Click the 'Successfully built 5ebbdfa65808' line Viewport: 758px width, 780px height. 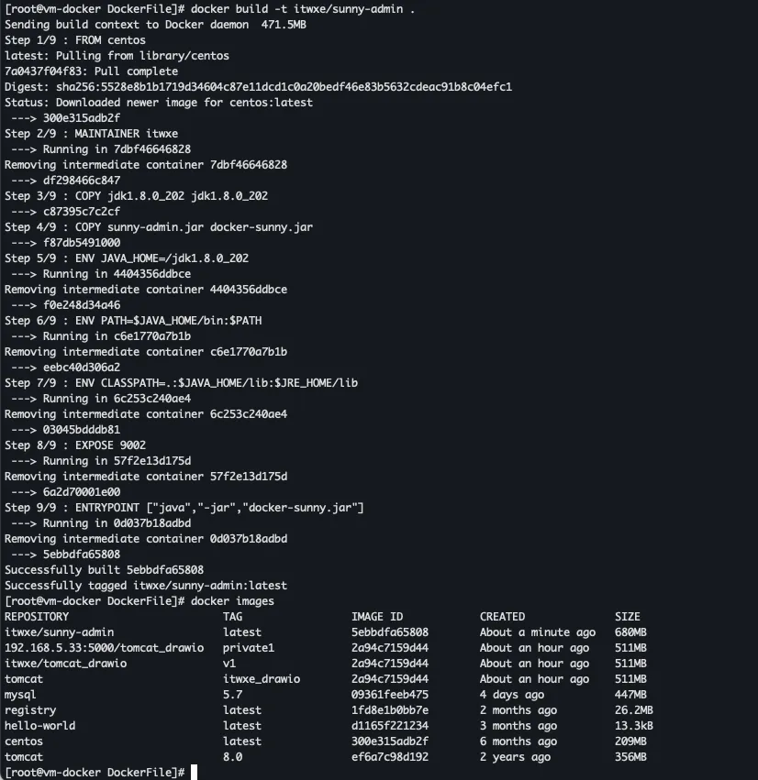(104, 570)
